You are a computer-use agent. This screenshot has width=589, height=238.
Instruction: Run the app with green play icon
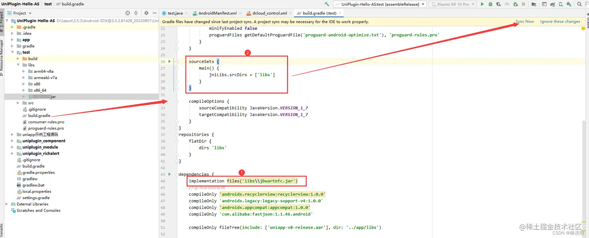pos(482,4)
